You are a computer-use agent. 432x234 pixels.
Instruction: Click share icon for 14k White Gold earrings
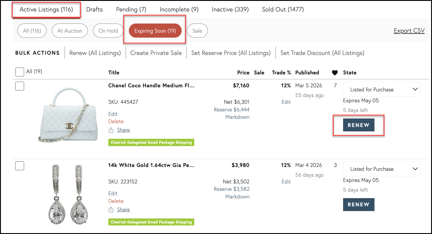111,210
